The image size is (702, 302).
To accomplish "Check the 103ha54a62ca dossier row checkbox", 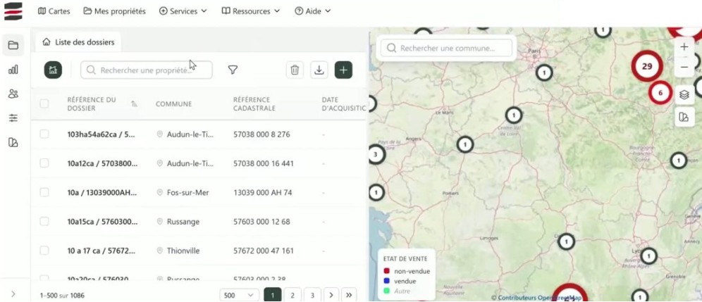I will tap(44, 134).
